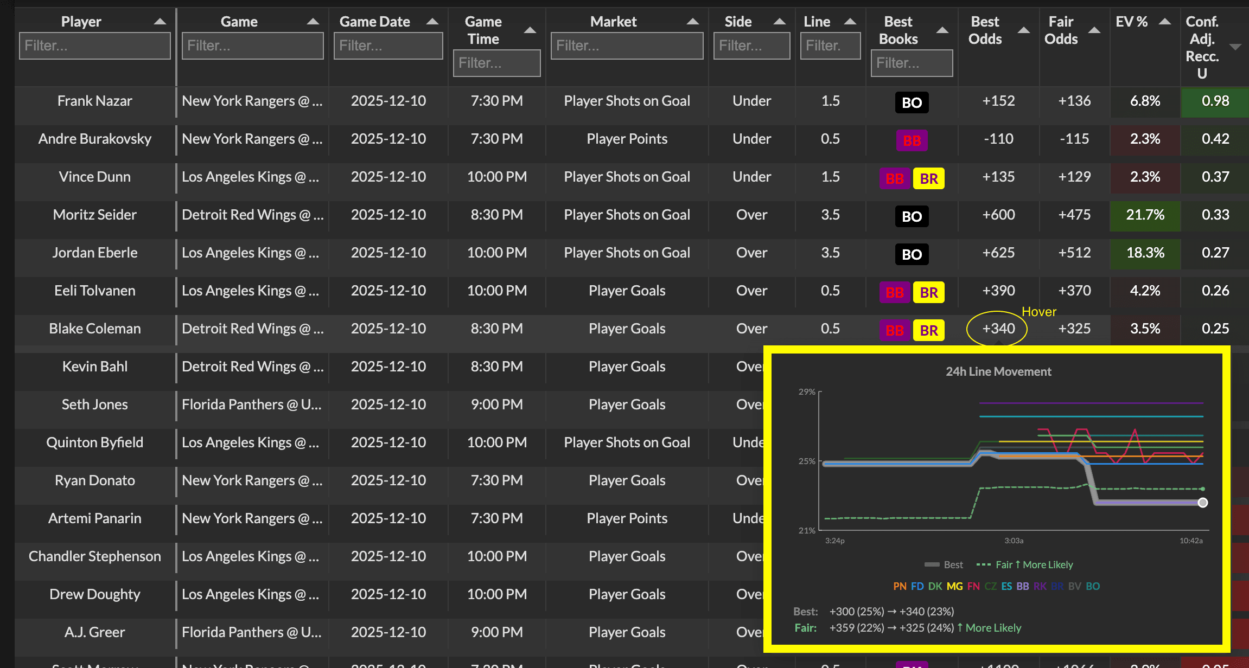Click the BB book icon on Andre Burakovsky's row

[x=912, y=140]
